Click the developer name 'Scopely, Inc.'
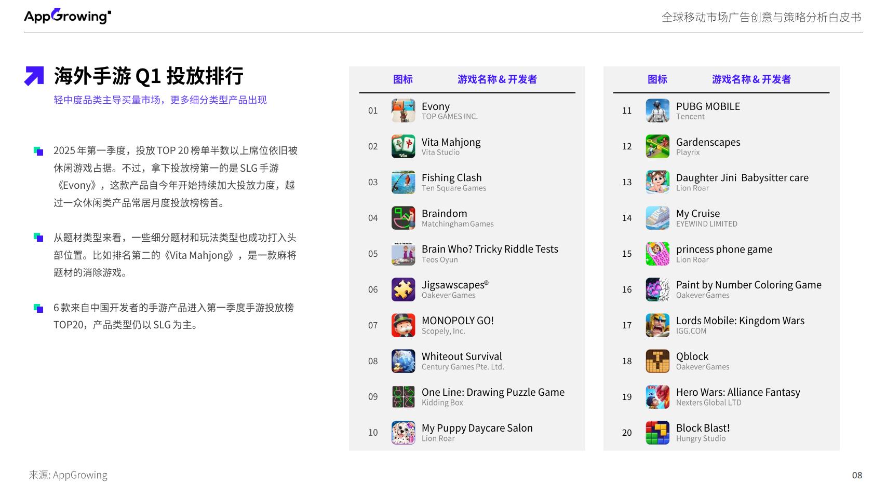This screenshot has height=498, width=887. (443, 331)
